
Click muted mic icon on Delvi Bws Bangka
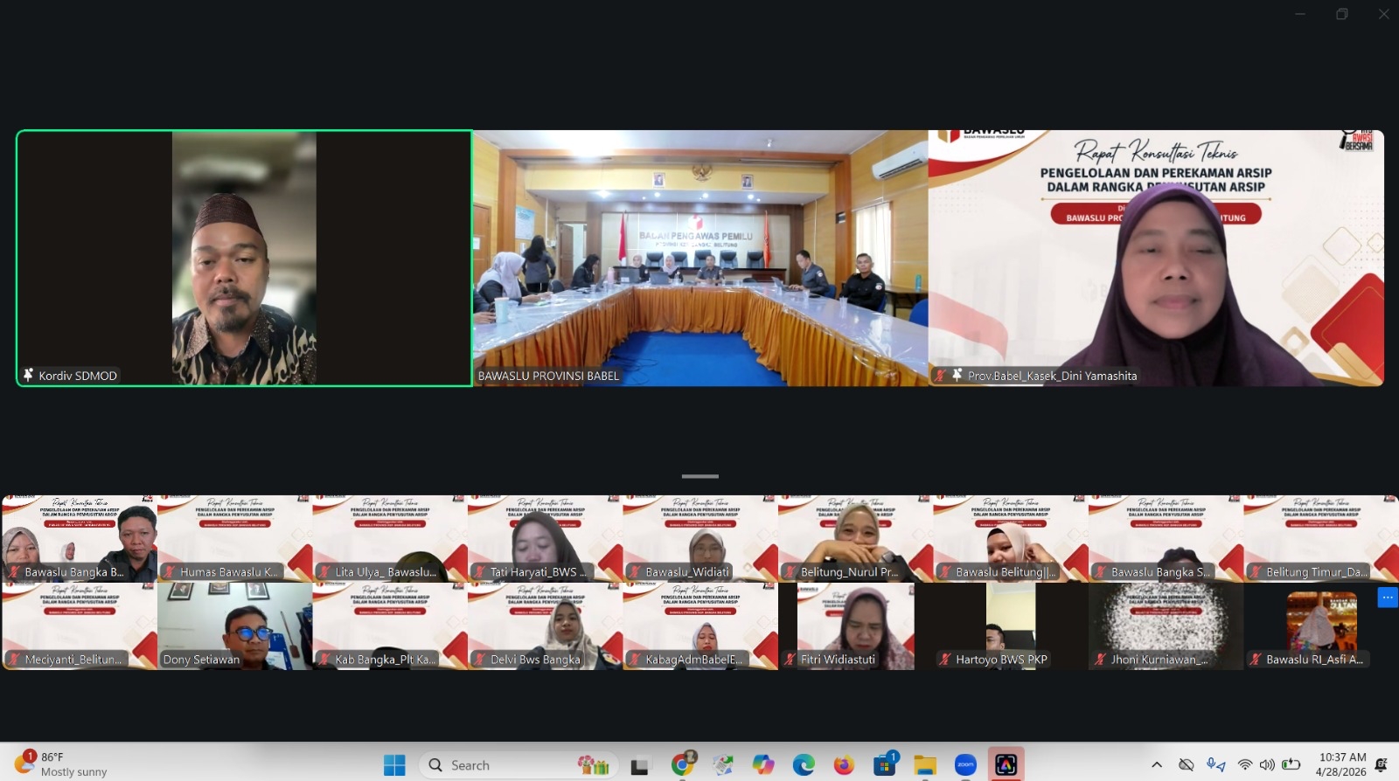479,660
